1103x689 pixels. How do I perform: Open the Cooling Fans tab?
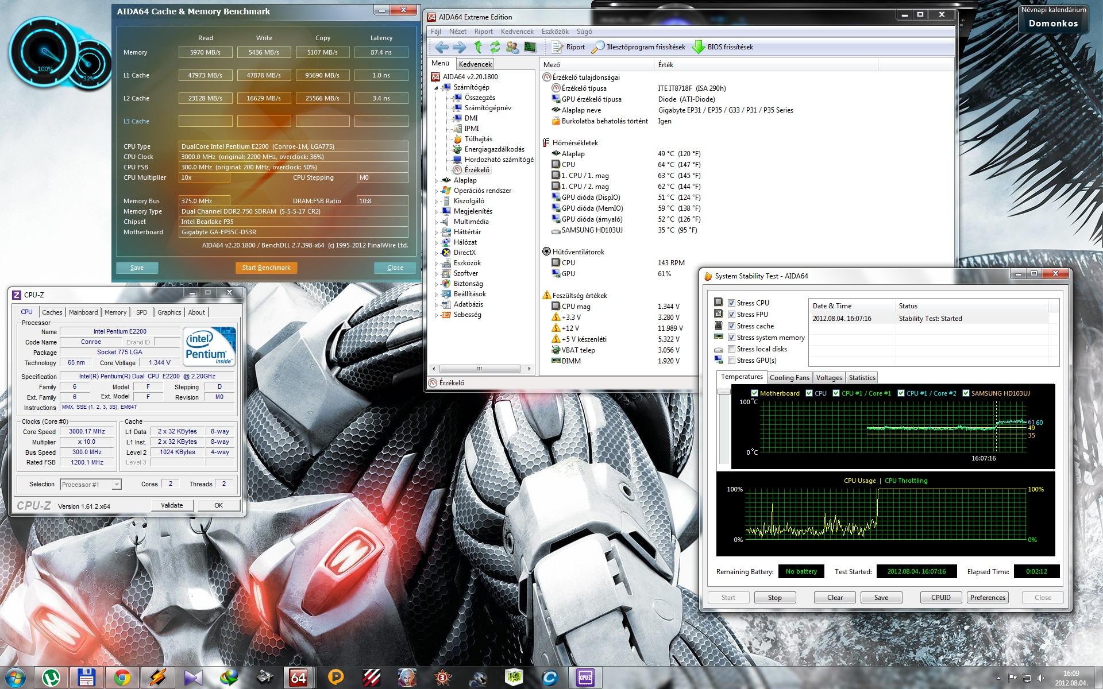coord(789,378)
